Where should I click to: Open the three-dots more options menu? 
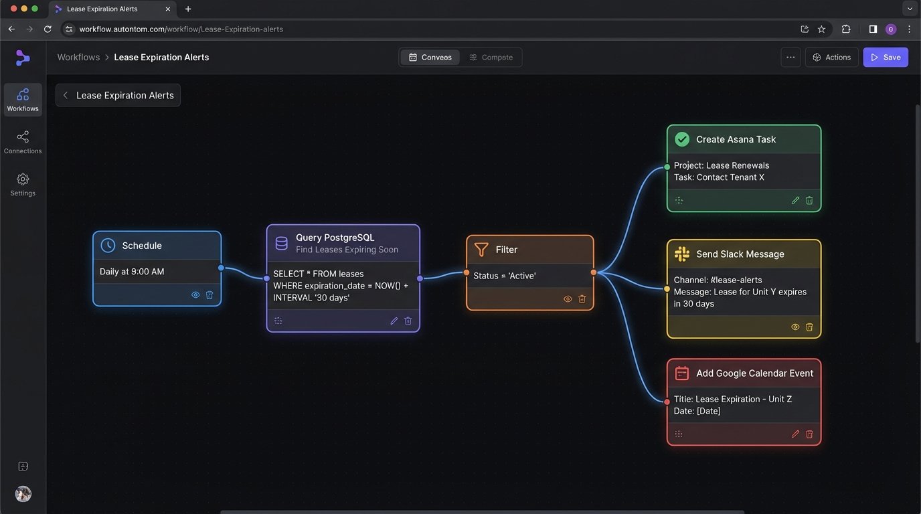[790, 58]
